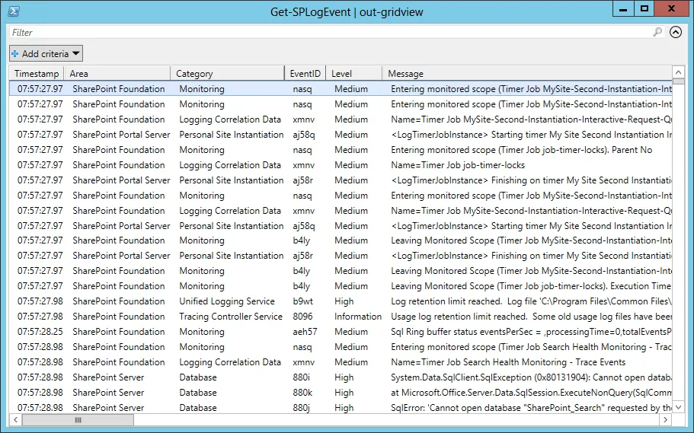Sort by the Area column header
Screen dimensions: 694x433
click(117, 73)
